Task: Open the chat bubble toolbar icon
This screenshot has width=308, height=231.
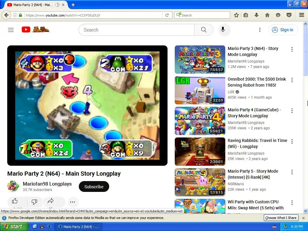Action: click(278, 15)
